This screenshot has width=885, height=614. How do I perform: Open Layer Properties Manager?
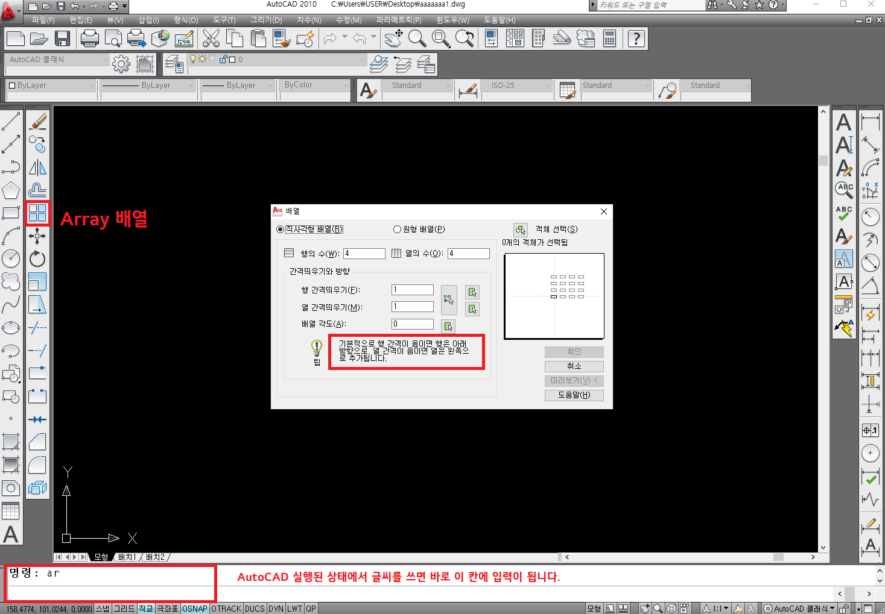point(174,63)
